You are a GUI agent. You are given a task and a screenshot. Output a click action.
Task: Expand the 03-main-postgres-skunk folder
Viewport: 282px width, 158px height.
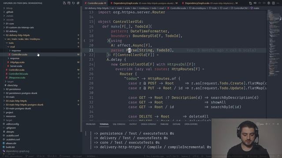pos(4,108)
